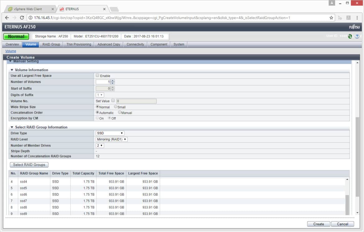Image resolution: width=364 pixels, height=232 pixels.
Task: Reload the ETERNUS page
Action: pyautogui.click(x=22, y=18)
